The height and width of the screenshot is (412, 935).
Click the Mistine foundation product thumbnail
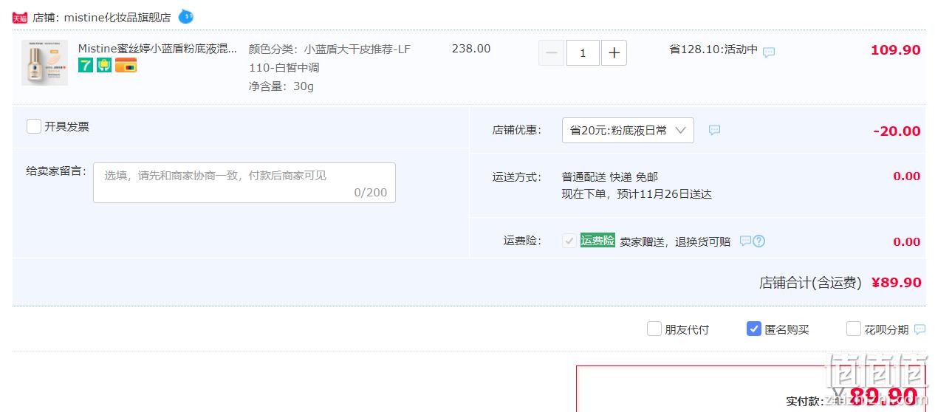click(44, 63)
